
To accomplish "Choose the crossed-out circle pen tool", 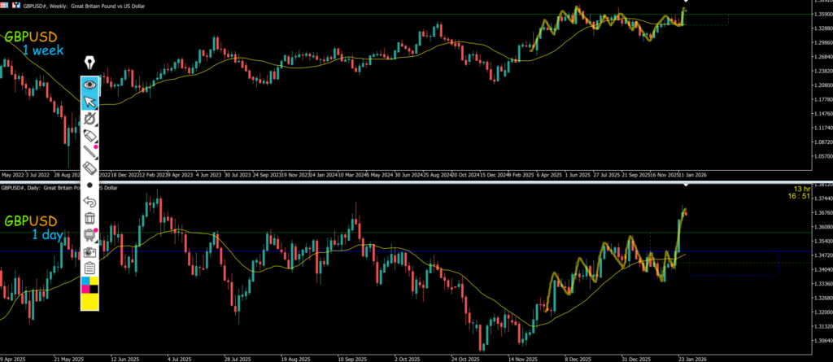I will coord(89,119).
